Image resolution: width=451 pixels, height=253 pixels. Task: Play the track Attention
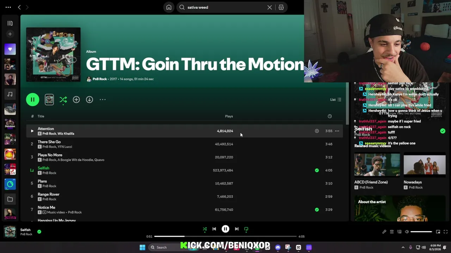[x=32, y=131]
